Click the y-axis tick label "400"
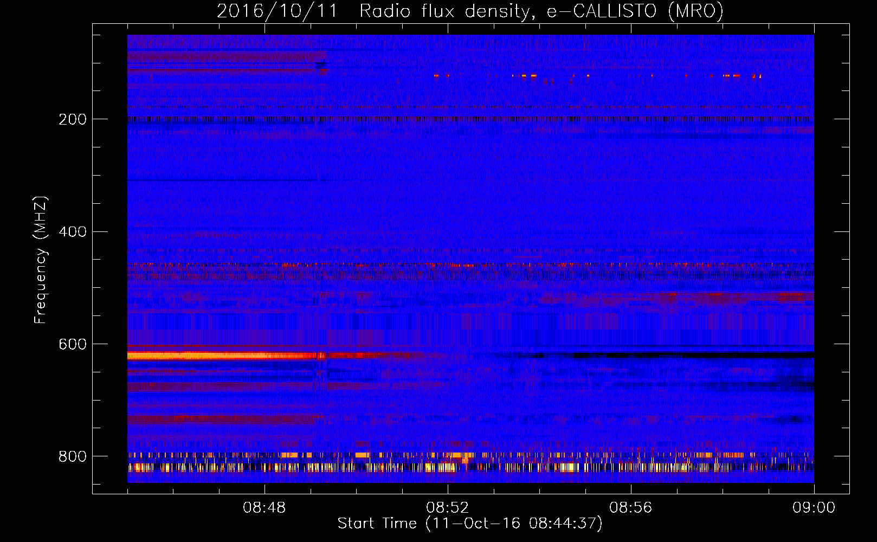The height and width of the screenshot is (542, 877). 73,232
